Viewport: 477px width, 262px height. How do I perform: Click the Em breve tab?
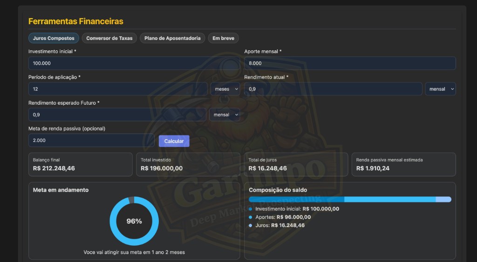point(223,38)
